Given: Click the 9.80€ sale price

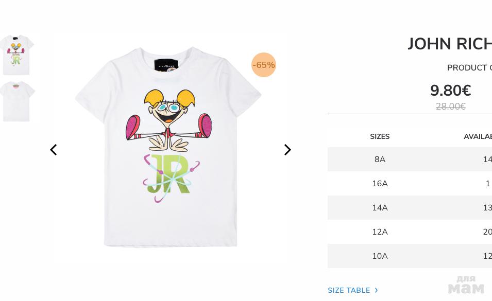Looking at the screenshot, I should pyautogui.click(x=451, y=91).
